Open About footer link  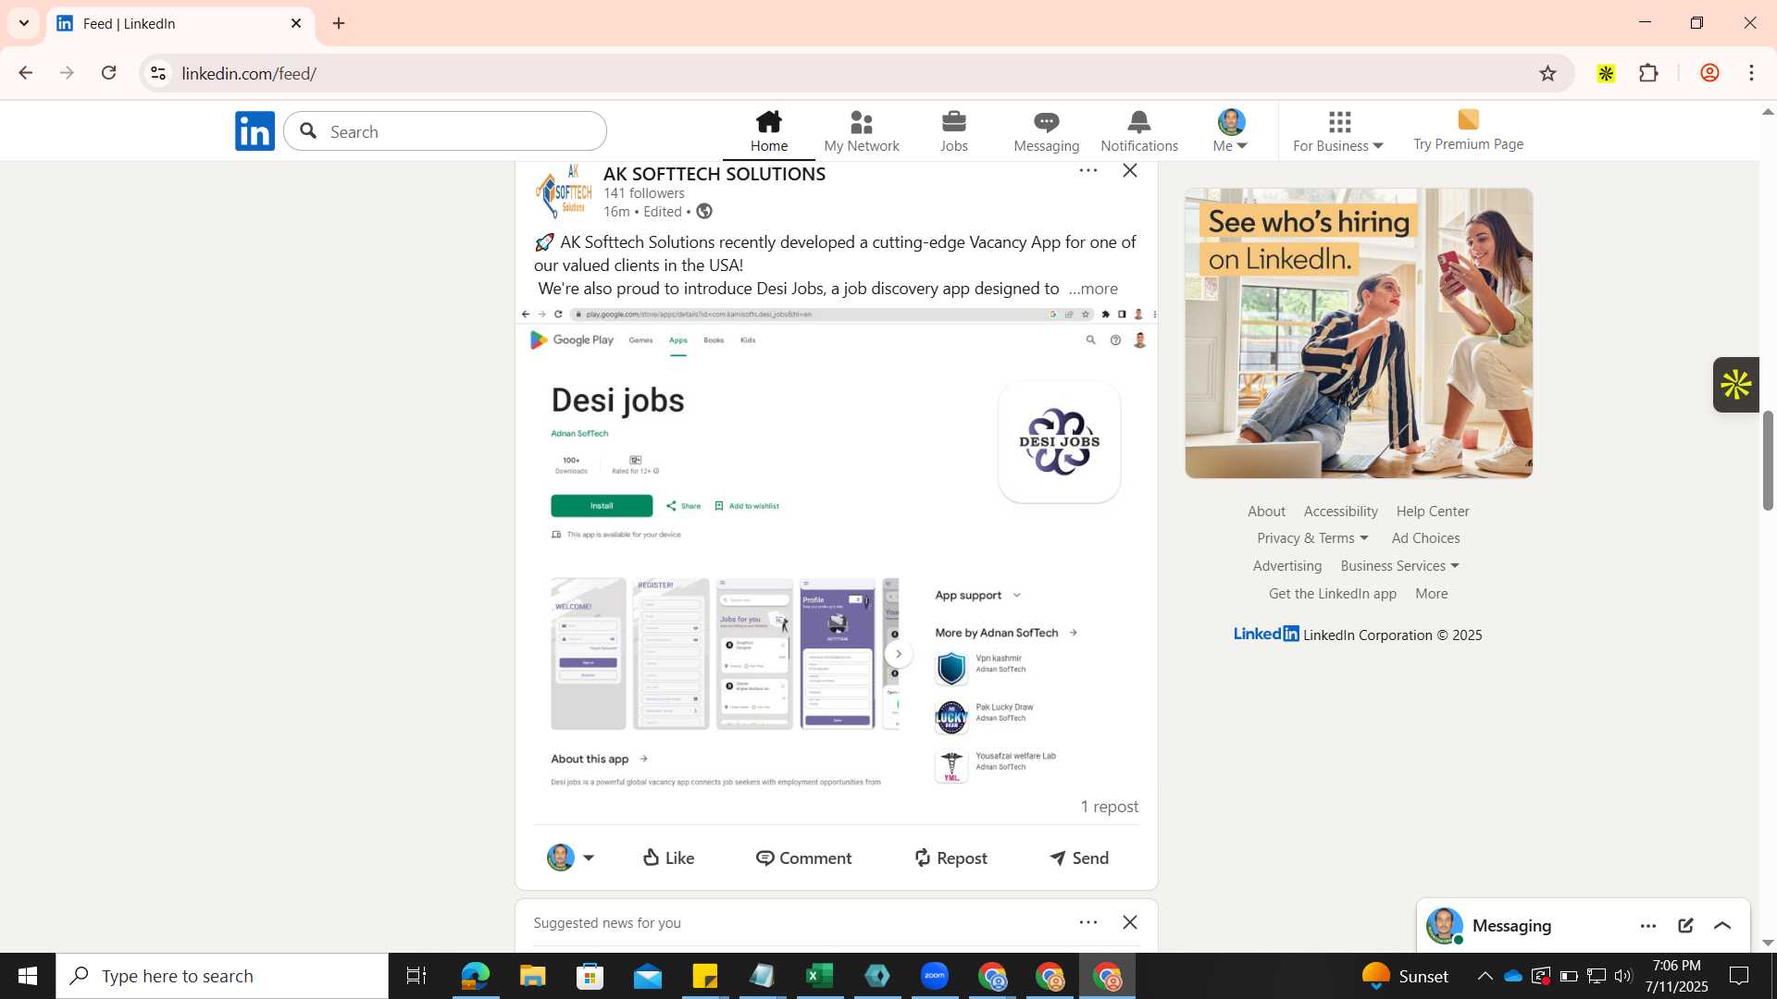click(x=1266, y=512)
